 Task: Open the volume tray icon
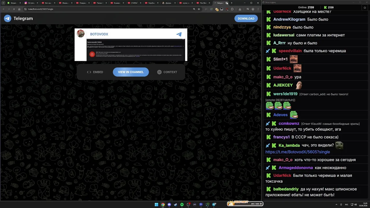(x=356, y=205)
